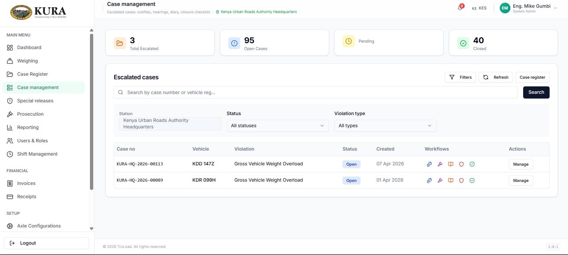Viewport: 568px width, 255px height.
Task: Expand the Eng. Mike Gumbi user menu chevron
Action: [x=556, y=8]
